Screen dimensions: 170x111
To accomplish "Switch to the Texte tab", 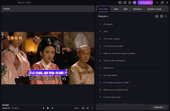I will tap(116, 9).
